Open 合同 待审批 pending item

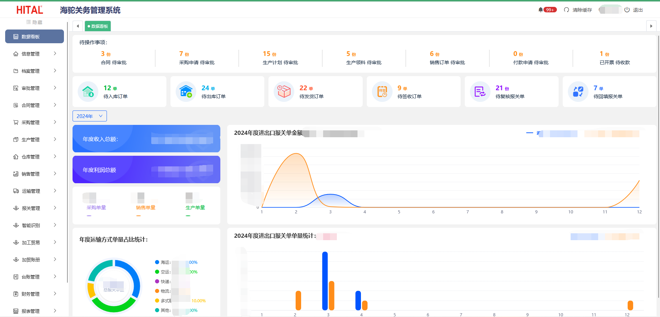(114, 58)
